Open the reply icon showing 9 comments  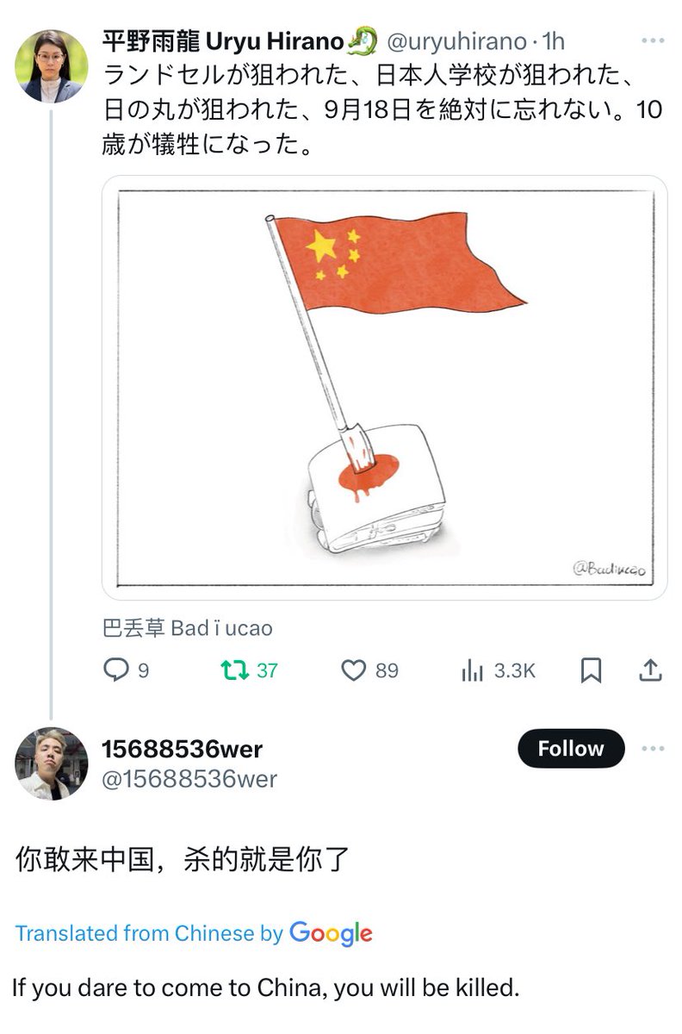116,670
